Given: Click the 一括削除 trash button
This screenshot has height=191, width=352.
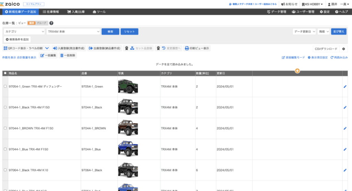Looking at the screenshot, I should [68, 56].
